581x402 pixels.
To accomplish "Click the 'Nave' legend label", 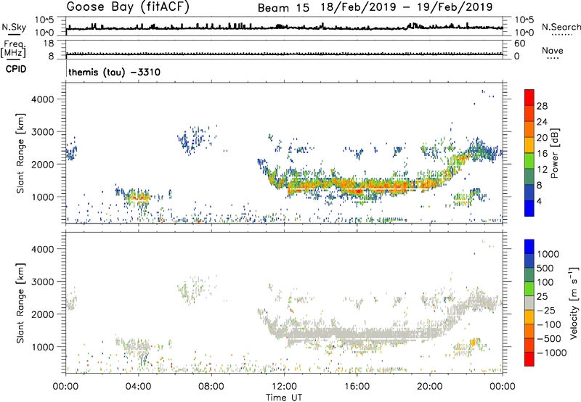I will coord(553,50).
